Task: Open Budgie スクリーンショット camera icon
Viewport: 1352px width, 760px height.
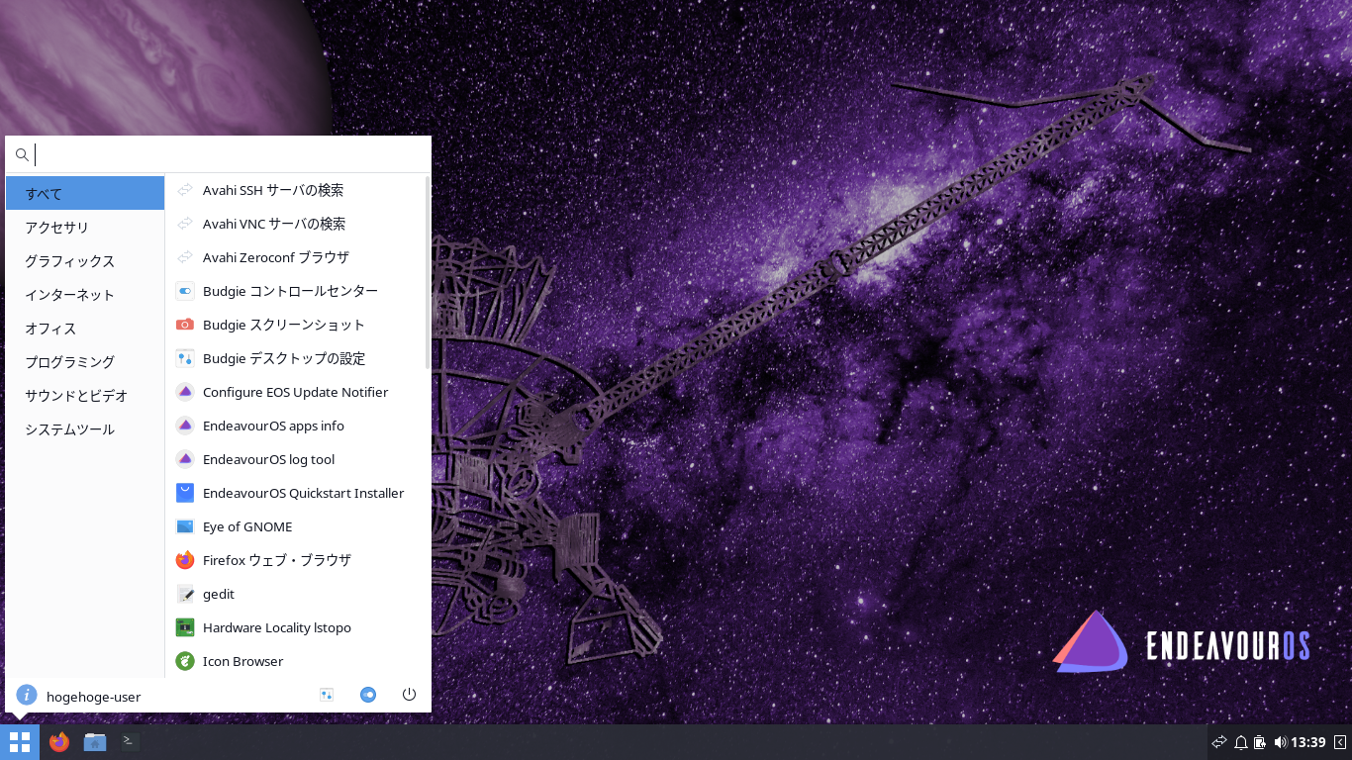Action: pos(185,325)
